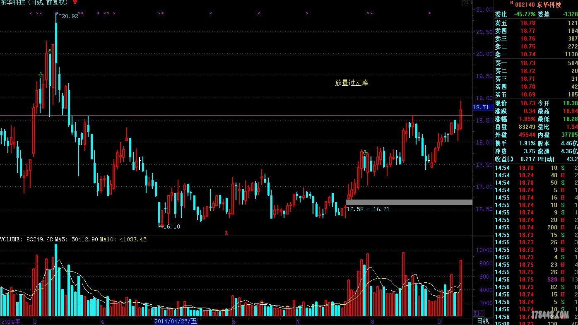Viewport: 578px width, 325px height.
Task: Select the 卖四 18.77 order row
Action: click(x=536, y=31)
